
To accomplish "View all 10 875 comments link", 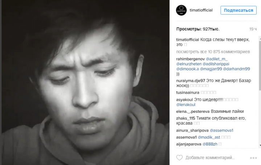I will (x=213, y=52).
